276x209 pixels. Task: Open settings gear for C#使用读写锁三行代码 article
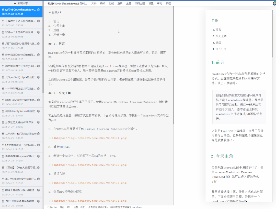[38, 145]
